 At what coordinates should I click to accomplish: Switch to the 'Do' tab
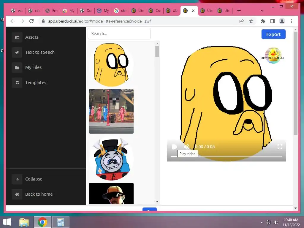86,11
